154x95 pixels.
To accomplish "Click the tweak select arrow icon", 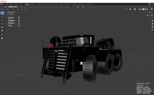I will [6, 7].
